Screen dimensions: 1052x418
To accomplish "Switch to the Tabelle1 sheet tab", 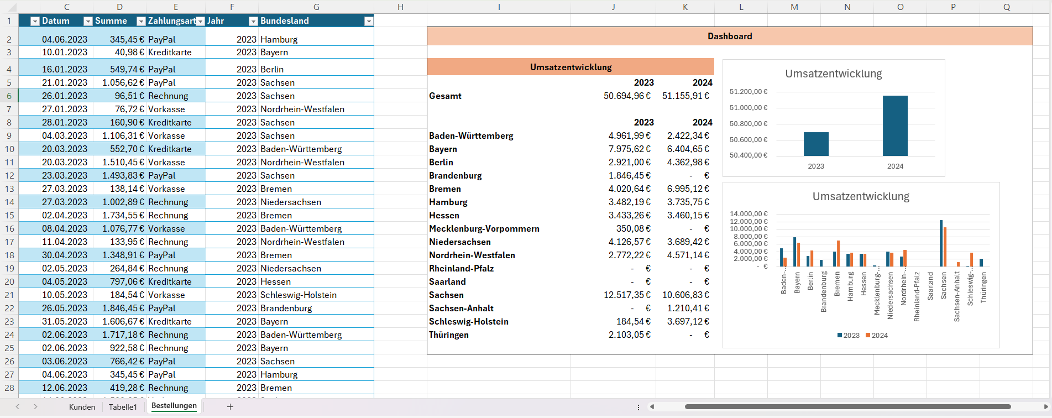I will point(123,407).
